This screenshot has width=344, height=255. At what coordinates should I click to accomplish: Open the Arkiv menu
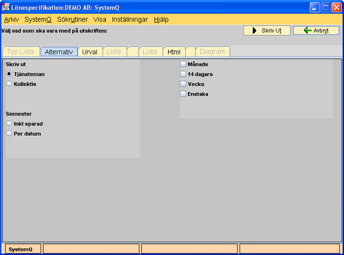[11, 19]
